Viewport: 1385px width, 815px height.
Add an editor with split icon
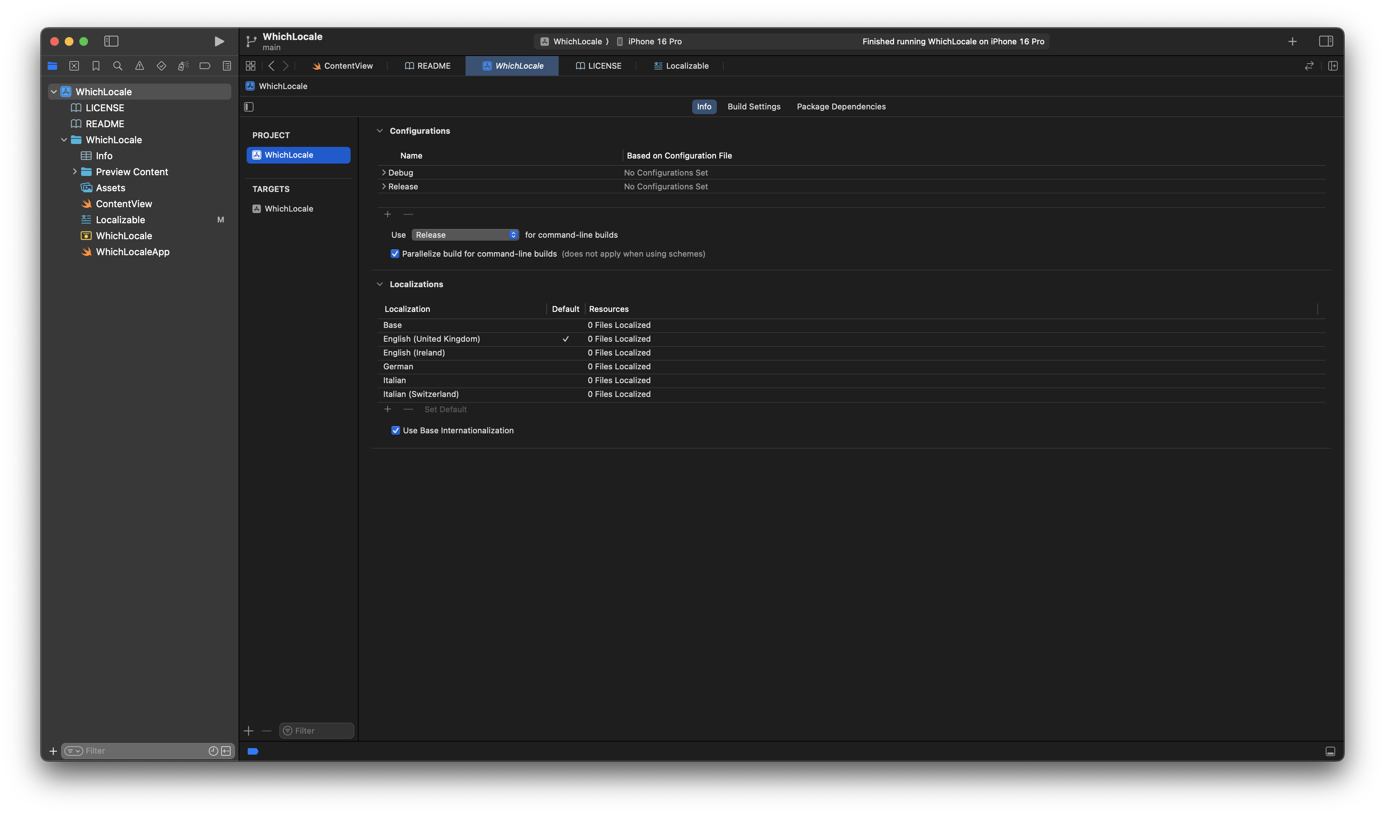(x=1333, y=66)
